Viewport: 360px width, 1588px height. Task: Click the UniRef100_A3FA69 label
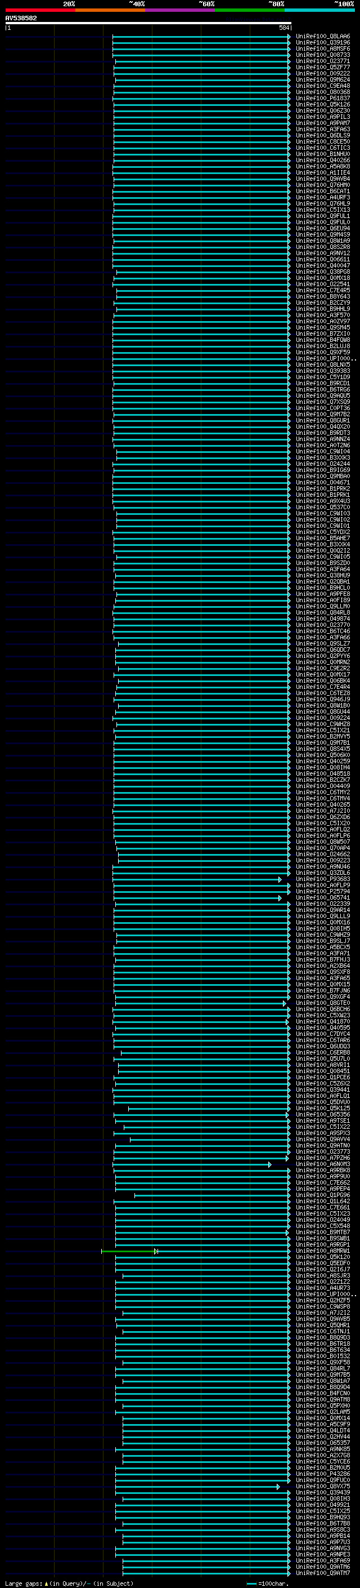pos(323,1560)
